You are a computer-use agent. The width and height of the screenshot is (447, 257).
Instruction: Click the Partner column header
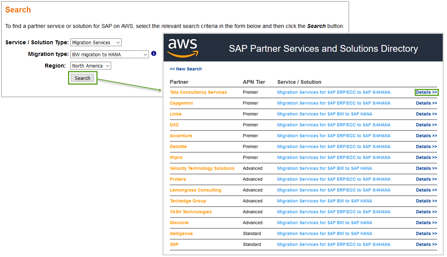(179, 82)
